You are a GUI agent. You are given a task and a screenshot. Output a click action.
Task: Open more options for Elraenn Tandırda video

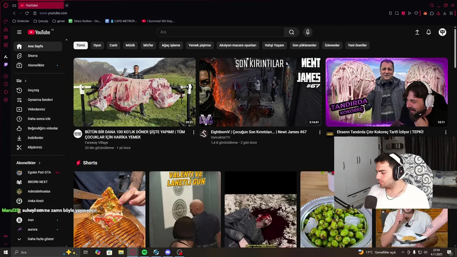pos(446,132)
